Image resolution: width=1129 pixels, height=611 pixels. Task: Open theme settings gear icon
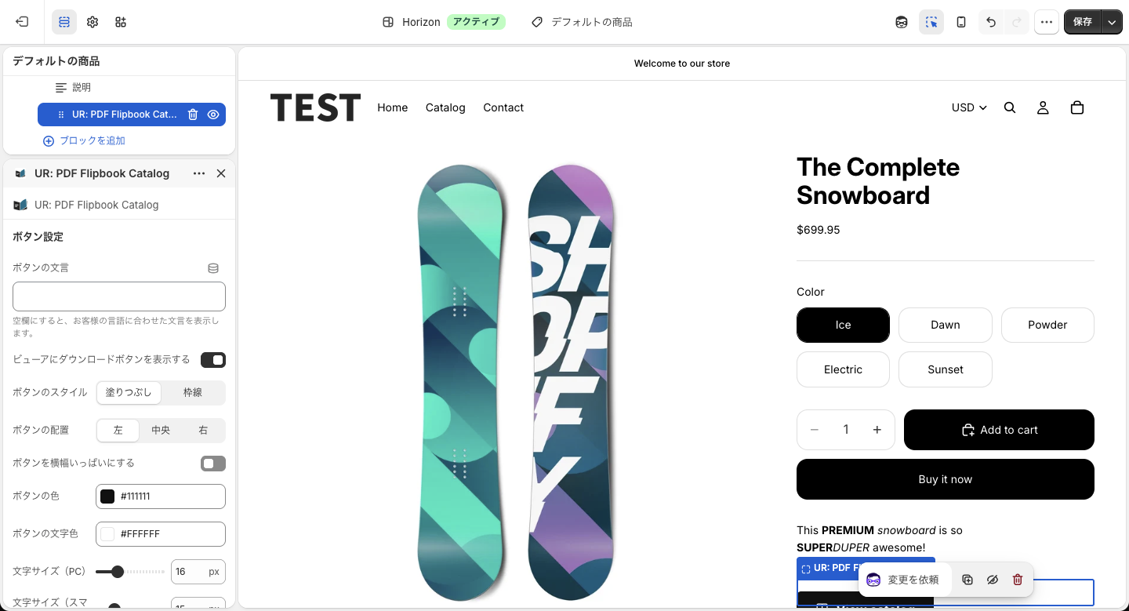point(93,22)
